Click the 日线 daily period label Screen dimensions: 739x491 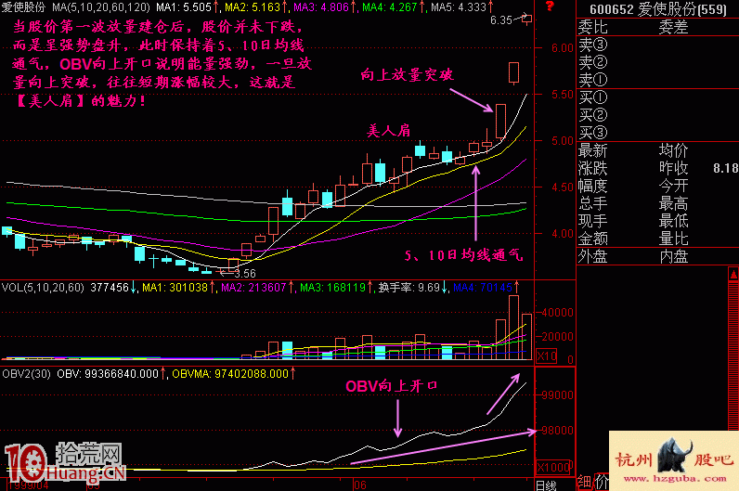point(546,485)
